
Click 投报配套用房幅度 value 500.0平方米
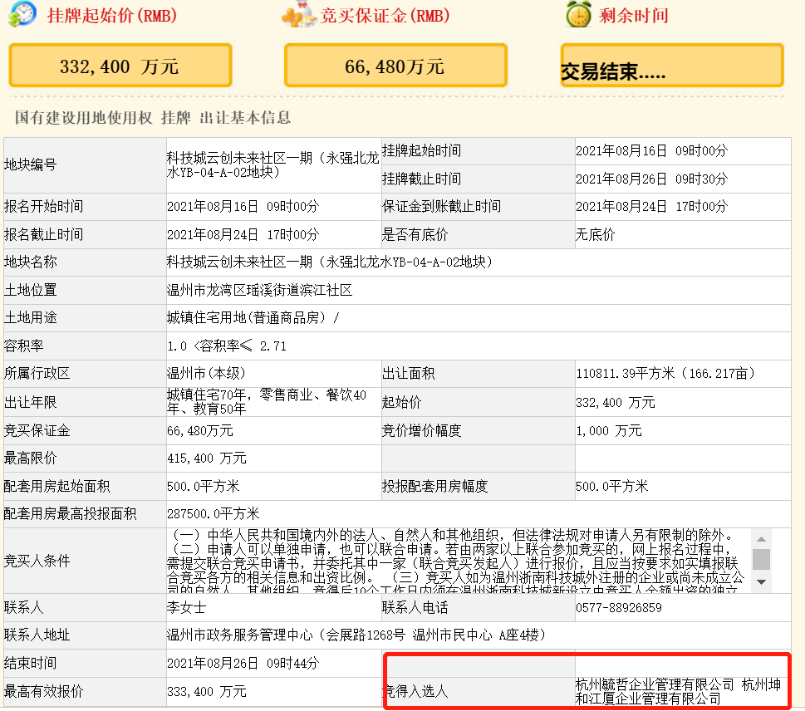612,486
